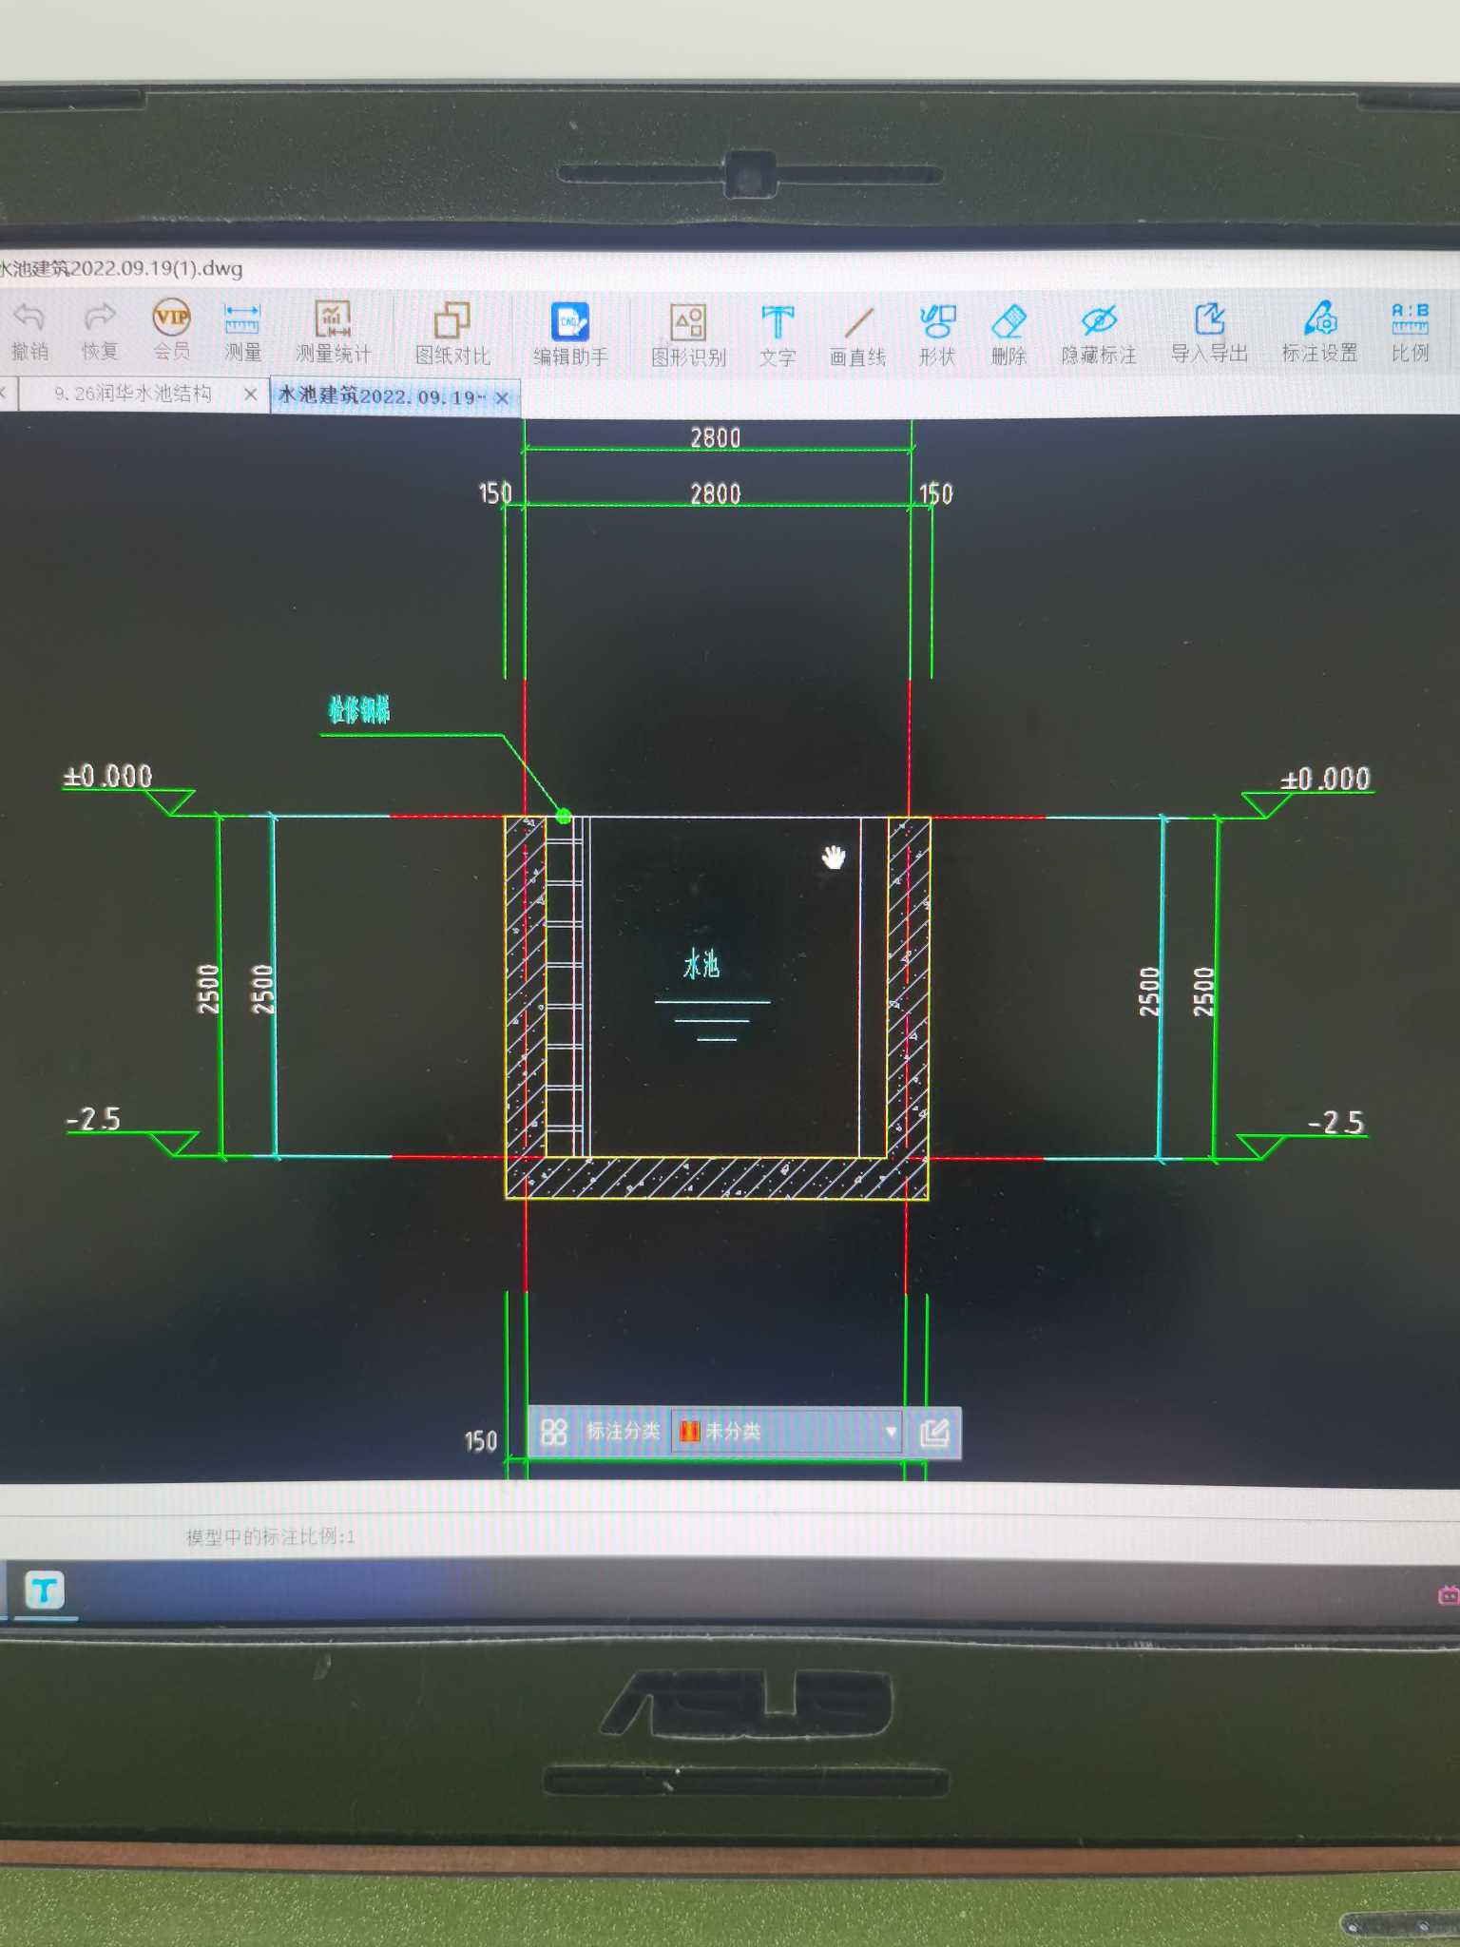Image resolution: width=1460 pixels, height=1947 pixels.
Task: Click the 检修钢梯 annotation text
Action: pyautogui.click(x=359, y=709)
